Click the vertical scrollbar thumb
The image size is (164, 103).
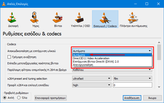[x=159, y=52]
